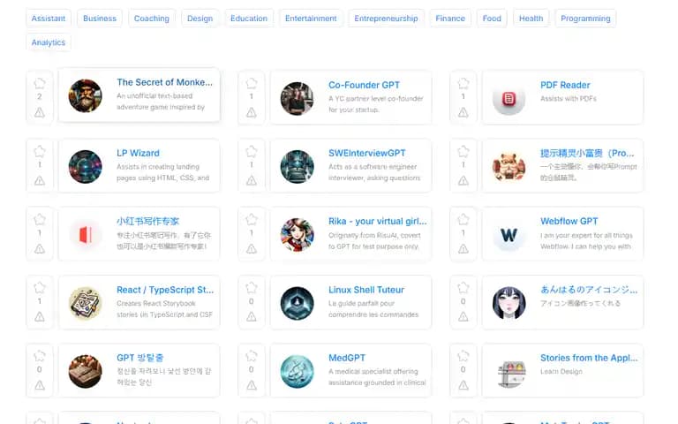Open the Webflow GPT title
678x424 pixels.
coord(569,221)
